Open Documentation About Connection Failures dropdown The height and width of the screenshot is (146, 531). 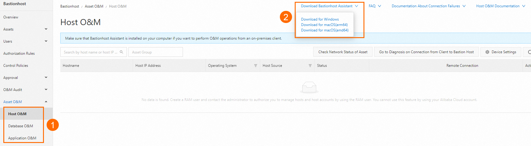pyautogui.click(x=428, y=6)
